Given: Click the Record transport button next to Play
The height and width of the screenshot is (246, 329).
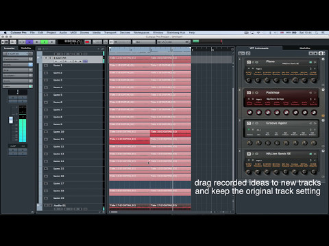Looking at the screenshot, I should [52, 42].
